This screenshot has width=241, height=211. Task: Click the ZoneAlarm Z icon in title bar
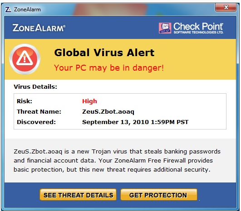click(8, 10)
